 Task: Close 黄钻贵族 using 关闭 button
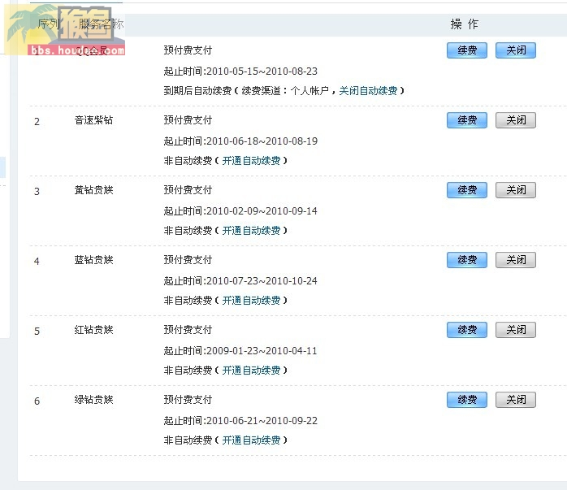516,190
